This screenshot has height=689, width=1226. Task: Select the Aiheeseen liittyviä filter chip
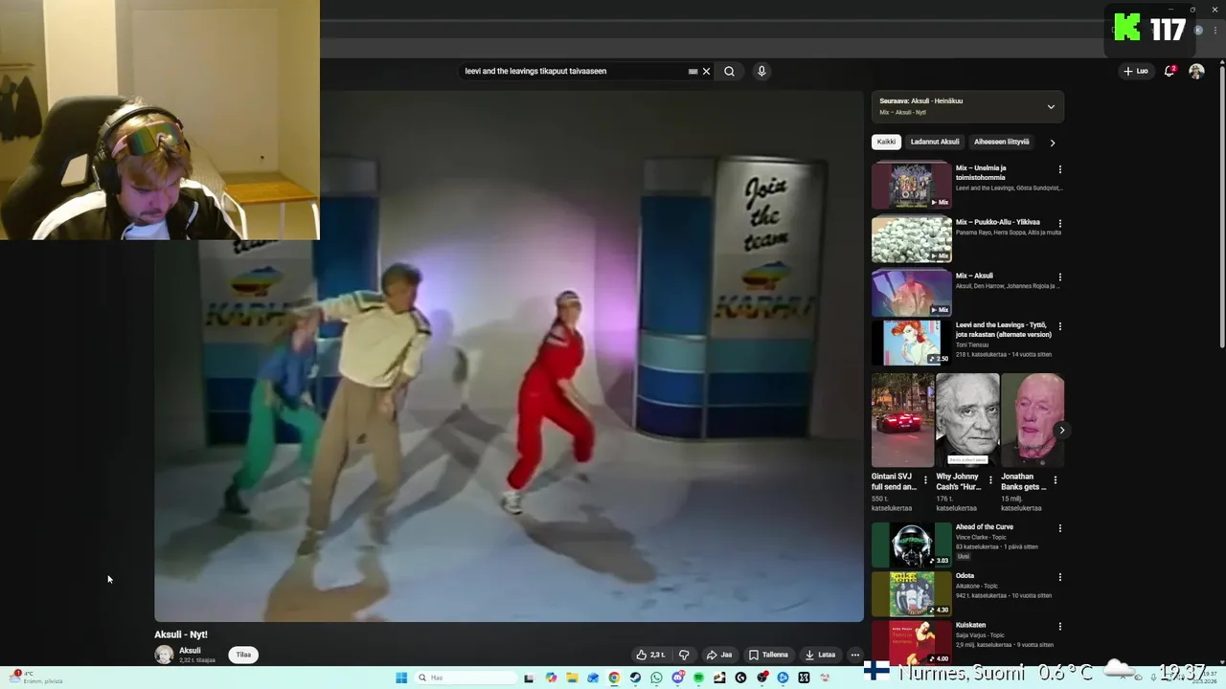1002,142
